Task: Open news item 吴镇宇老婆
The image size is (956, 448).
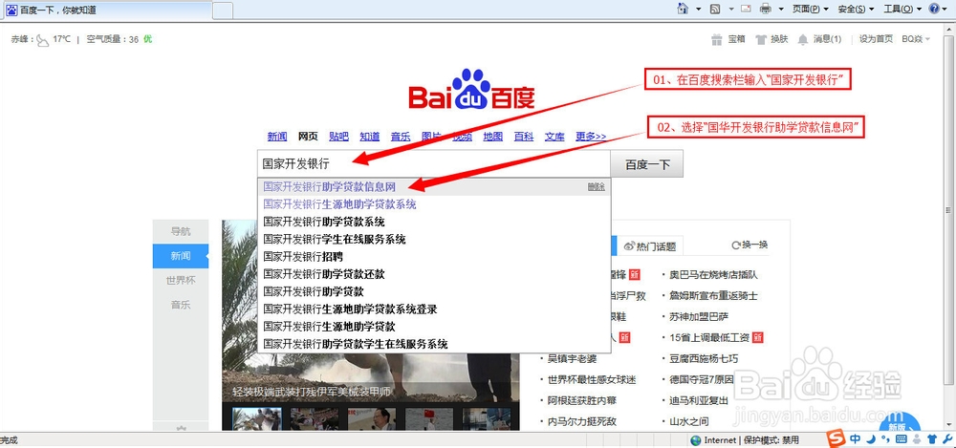Action: coord(572,358)
